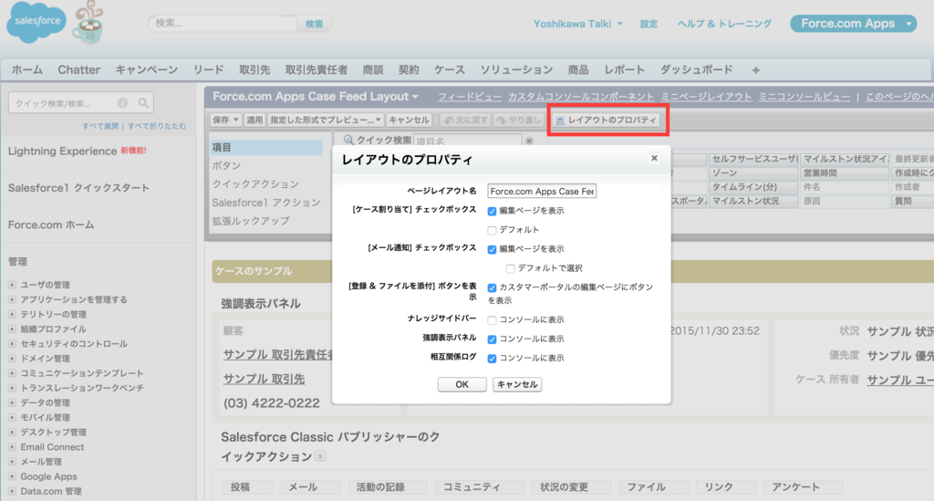Click the レイアウトのプロパティ toolbar button

click(607, 120)
